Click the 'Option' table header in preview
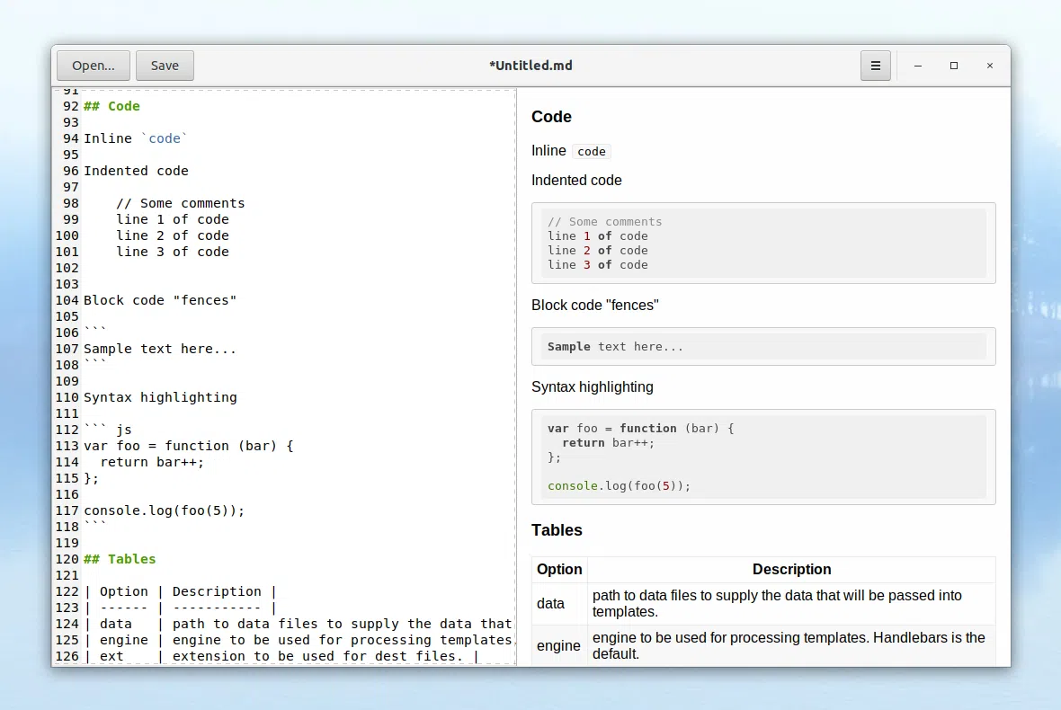Screen dimensions: 1061x710 (x=559, y=570)
